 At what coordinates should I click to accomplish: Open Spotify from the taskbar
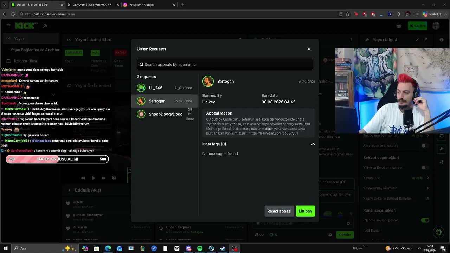pos(200,248)
